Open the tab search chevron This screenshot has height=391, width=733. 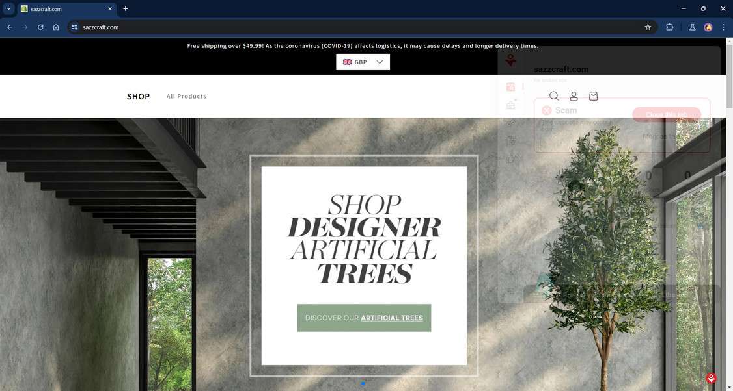(x=8, y=9)
